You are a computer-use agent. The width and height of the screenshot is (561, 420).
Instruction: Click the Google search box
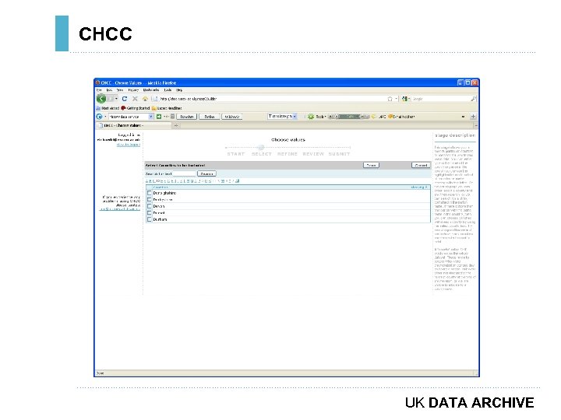pos(440,99)
